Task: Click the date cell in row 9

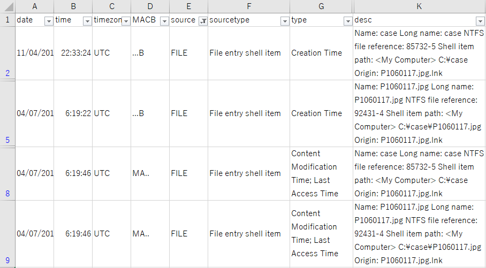Action: pyautogui.click(x=34, y=234)
